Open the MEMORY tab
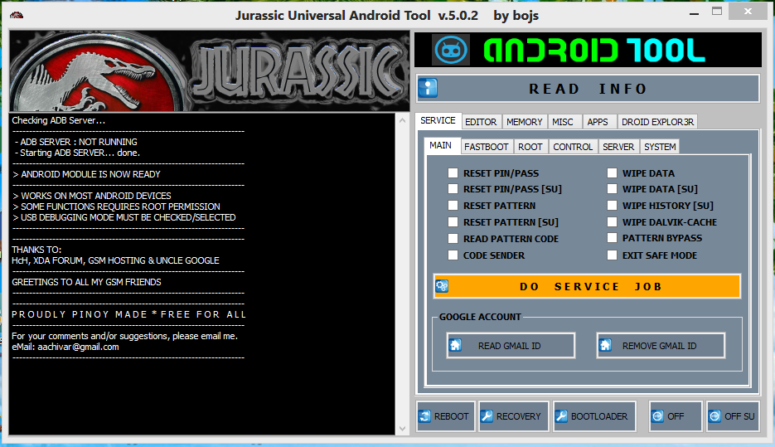Viewport: 775px width, 447px height. (525, 122)
